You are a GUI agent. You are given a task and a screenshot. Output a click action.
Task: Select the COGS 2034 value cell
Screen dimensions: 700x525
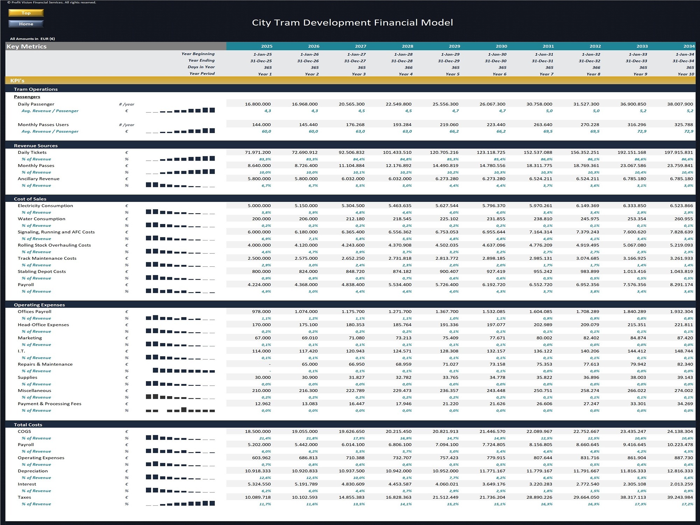(x=680, y=431)
